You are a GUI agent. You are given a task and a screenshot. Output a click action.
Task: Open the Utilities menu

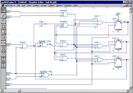pos(51,6)
